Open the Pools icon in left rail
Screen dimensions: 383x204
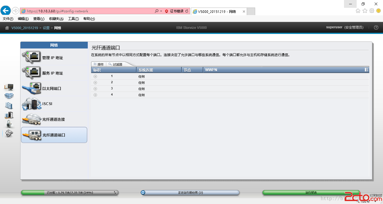[x=9, y=96]
